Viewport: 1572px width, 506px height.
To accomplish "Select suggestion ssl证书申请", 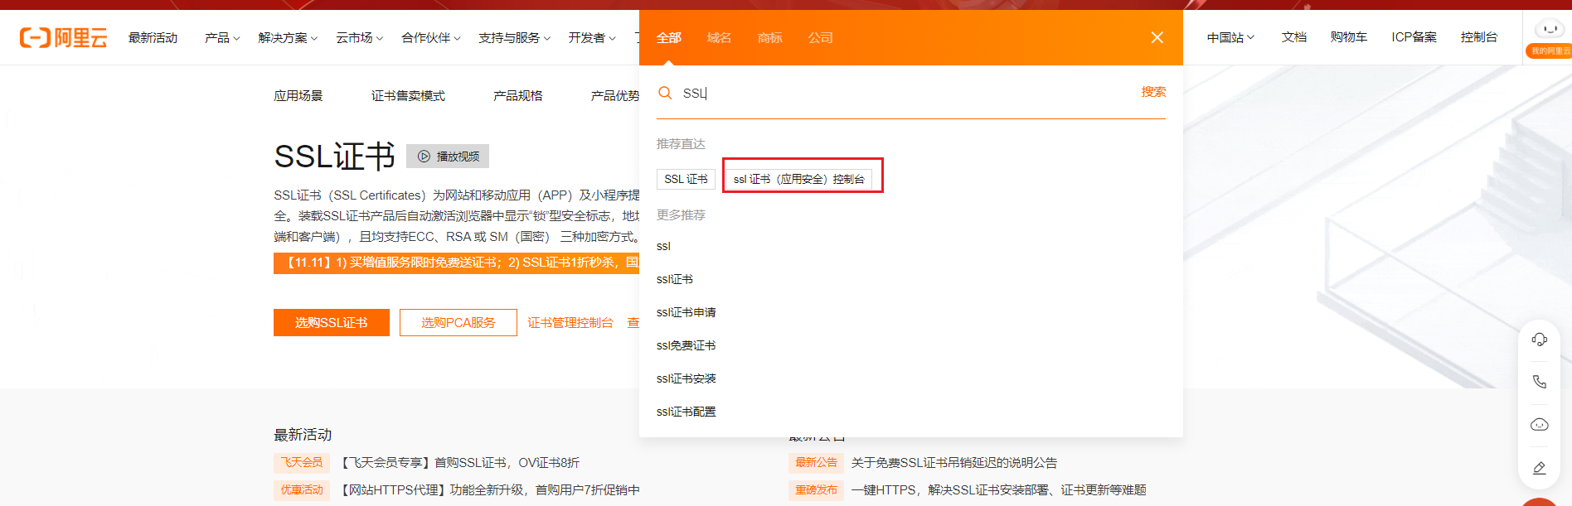I will (687, 312).
